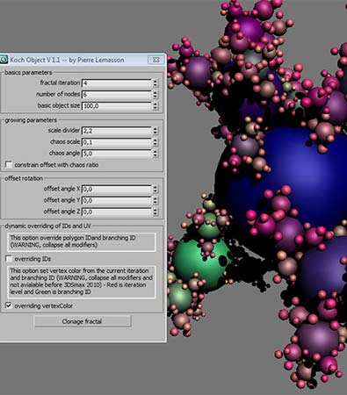Click the scale divider input field
The width and height of the screenshot is (347, 395).
117,131
